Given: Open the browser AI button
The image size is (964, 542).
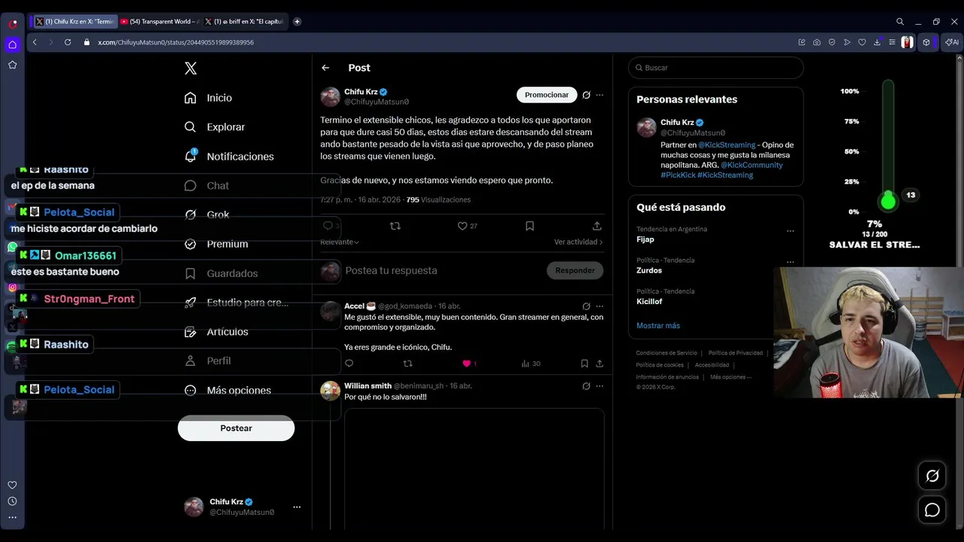Looking at the screenshot, I should click(x=952, y=42).
